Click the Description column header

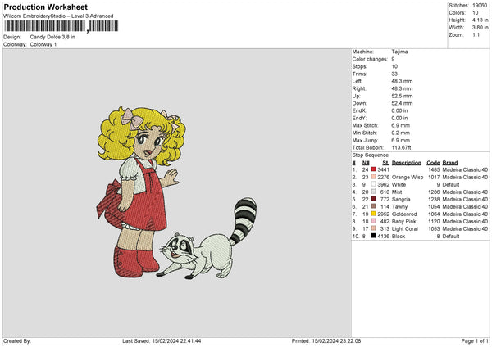click(x=407, y=163)
